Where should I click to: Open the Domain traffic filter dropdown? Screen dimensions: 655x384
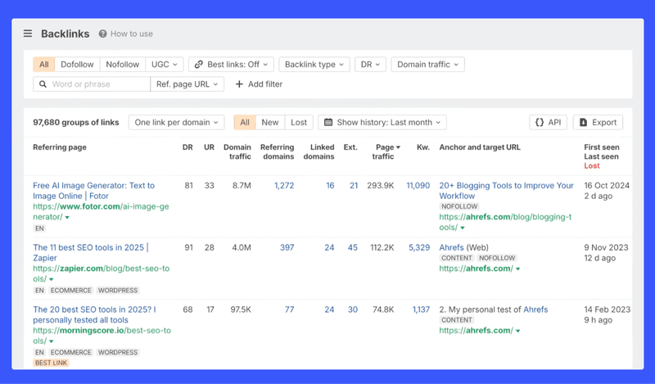coord(427,65)
